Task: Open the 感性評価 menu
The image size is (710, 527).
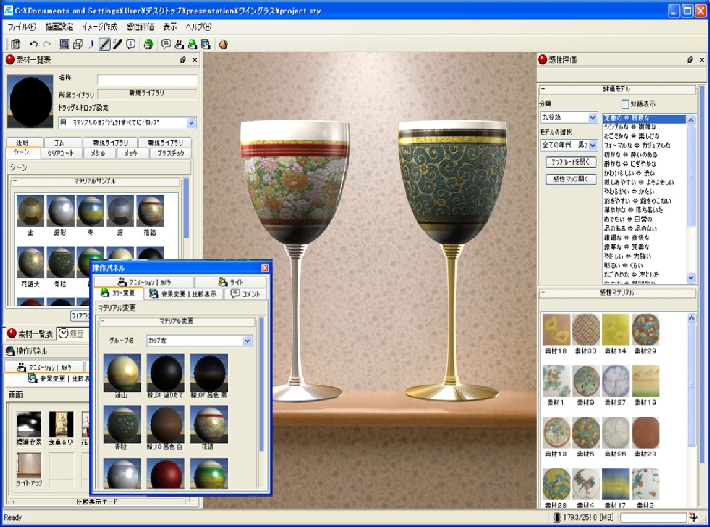Action: pyautogui.click(x=140, y=27)
